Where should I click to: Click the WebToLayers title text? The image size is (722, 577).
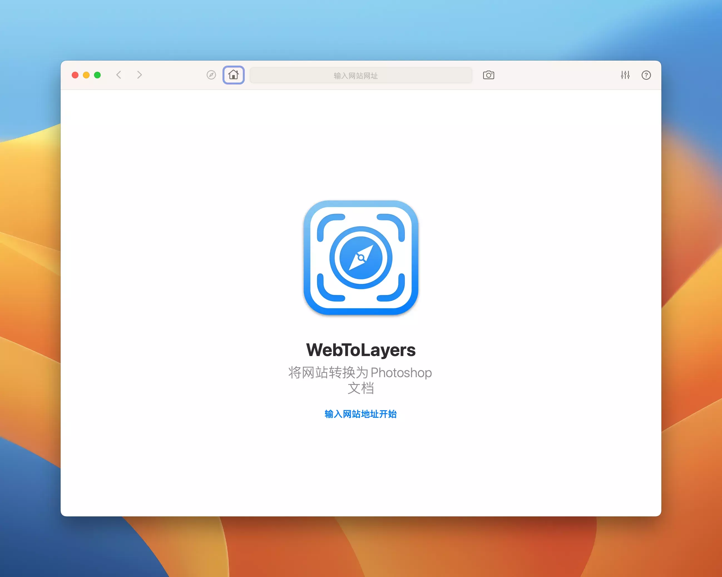(x=361, y=350)
